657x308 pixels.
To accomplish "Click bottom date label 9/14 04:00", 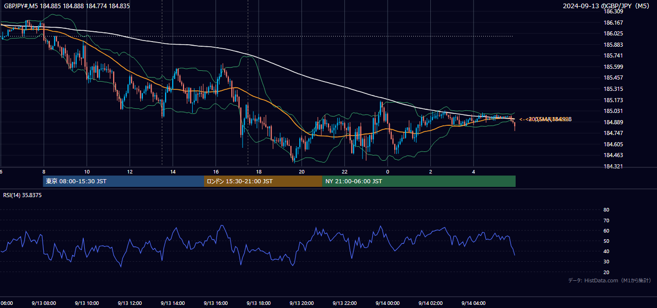I will coord(474,303).
